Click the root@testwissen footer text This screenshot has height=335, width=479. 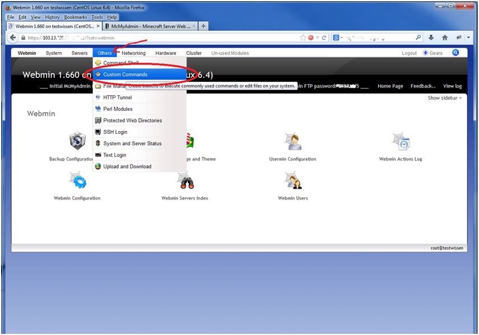[x=447, y=248]
